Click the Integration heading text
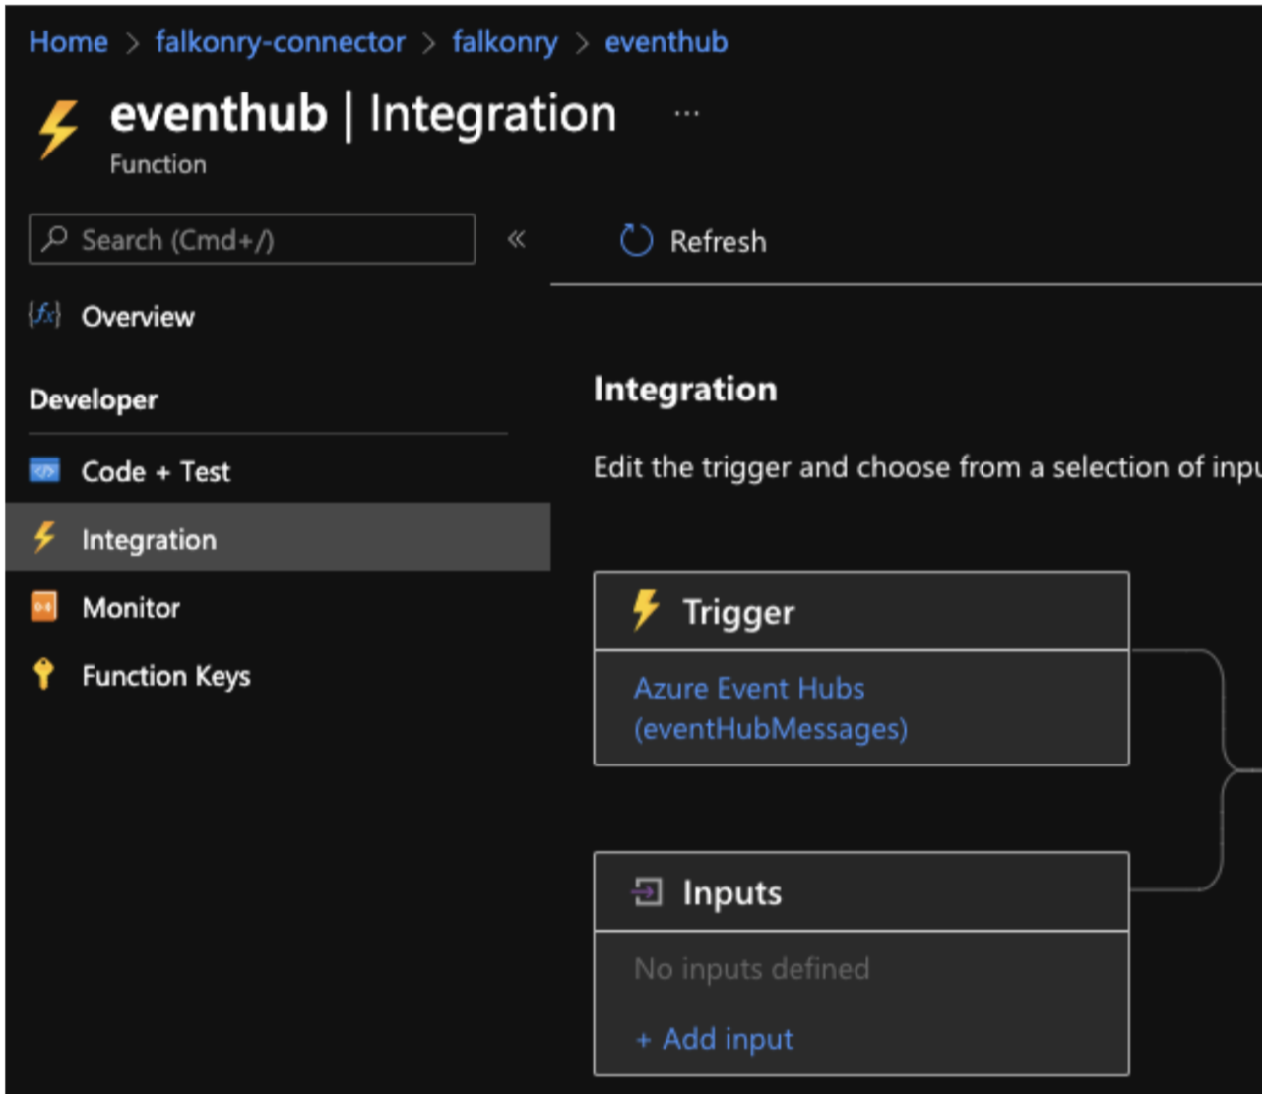This screenshot has width=1268, height=1100. pos(685,390)
